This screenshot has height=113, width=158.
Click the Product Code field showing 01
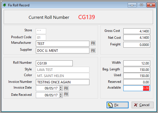click(x=41, y=37)
